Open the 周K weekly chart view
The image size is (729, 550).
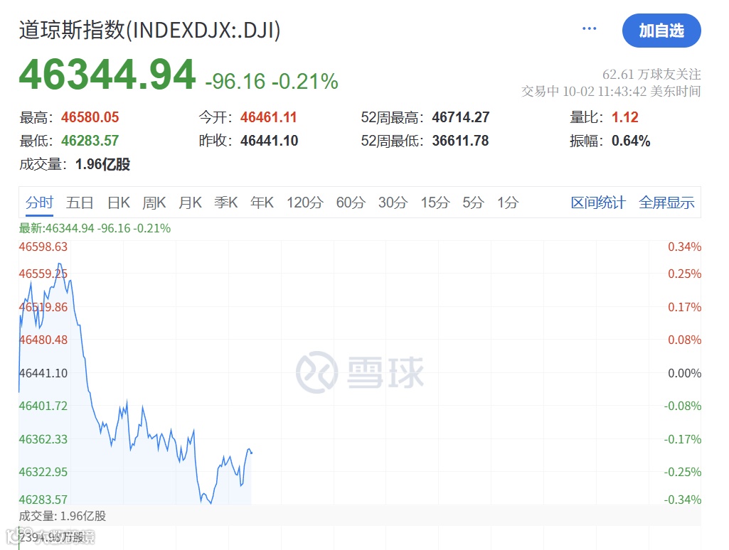point(154,203)
